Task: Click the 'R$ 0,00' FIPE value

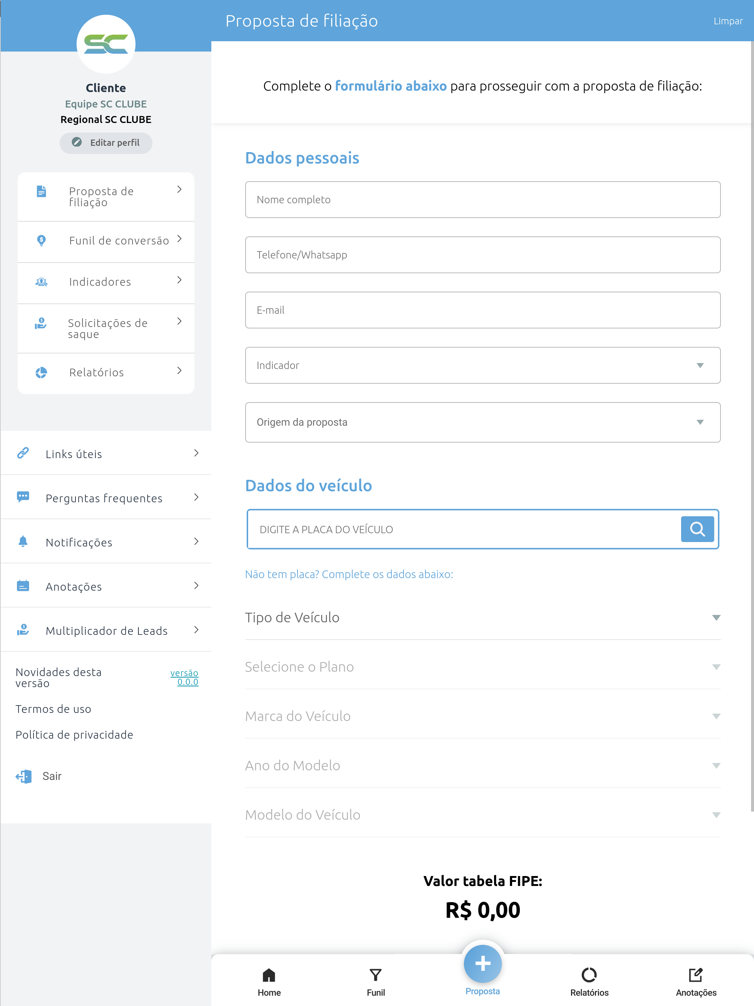Action: [x=483, y=910]
